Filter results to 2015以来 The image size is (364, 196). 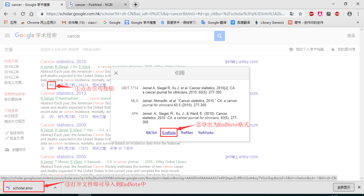11,77
